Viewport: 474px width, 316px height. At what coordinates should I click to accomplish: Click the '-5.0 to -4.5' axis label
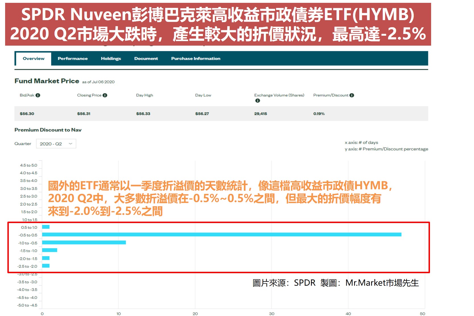click(27, 305)
